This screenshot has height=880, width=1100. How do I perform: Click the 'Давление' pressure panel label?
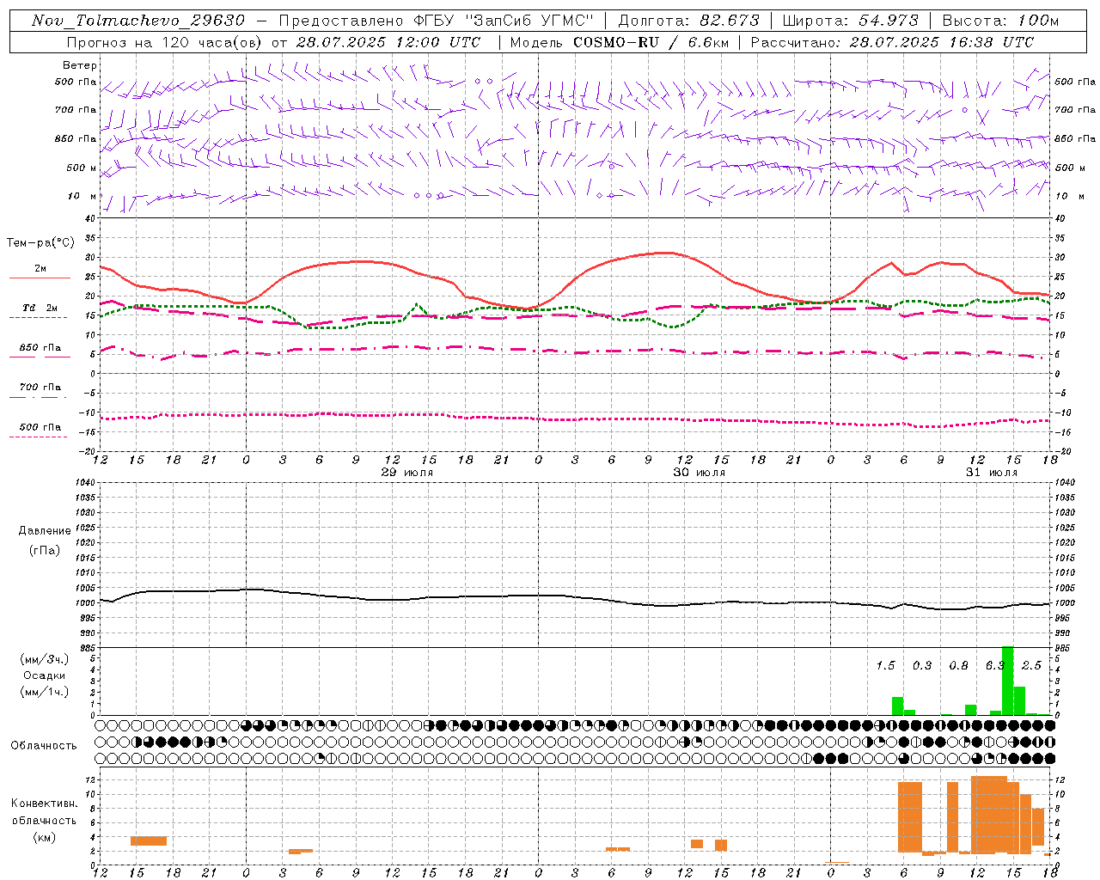tap(45, 531)
